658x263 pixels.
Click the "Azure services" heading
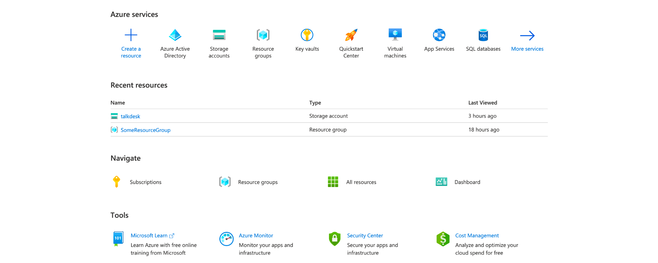coord(134,14)
